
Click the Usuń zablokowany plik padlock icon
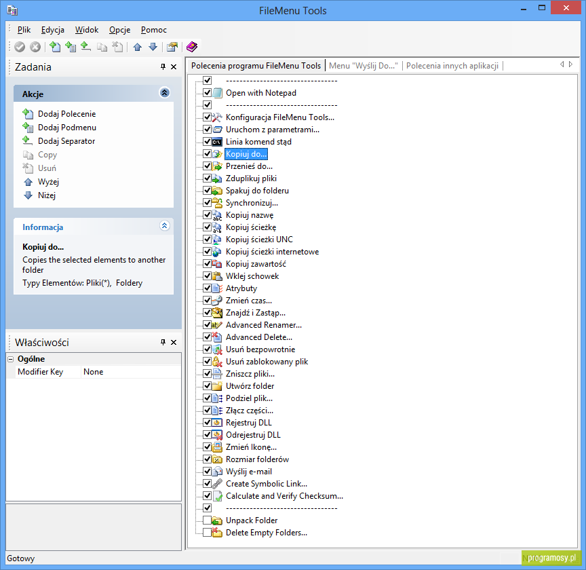coord(217,362)
